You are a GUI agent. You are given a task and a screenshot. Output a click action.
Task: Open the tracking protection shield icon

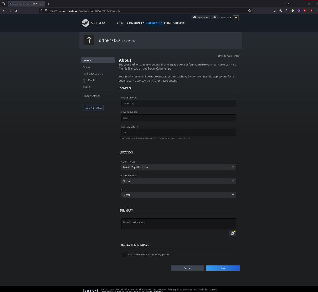[41, 11]
